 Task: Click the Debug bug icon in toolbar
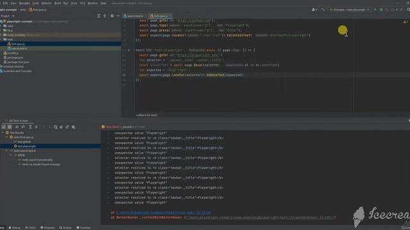[x=381, y=10]
